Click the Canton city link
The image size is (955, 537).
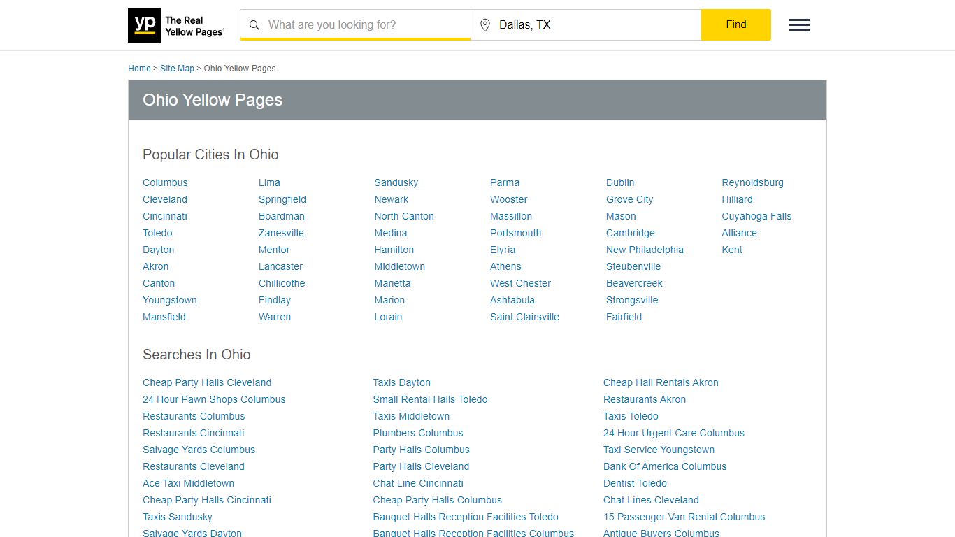point(159,283)
